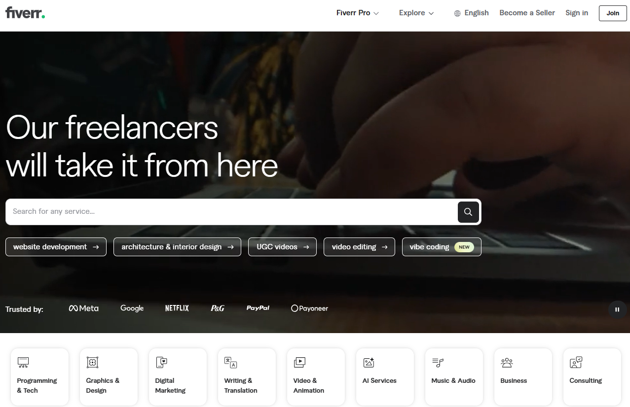Open the English language selector
The image size is (630, 407).
pos(471,13)
